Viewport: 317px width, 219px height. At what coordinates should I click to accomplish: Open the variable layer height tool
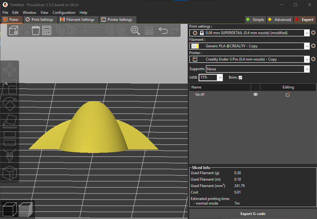(149, 31)
